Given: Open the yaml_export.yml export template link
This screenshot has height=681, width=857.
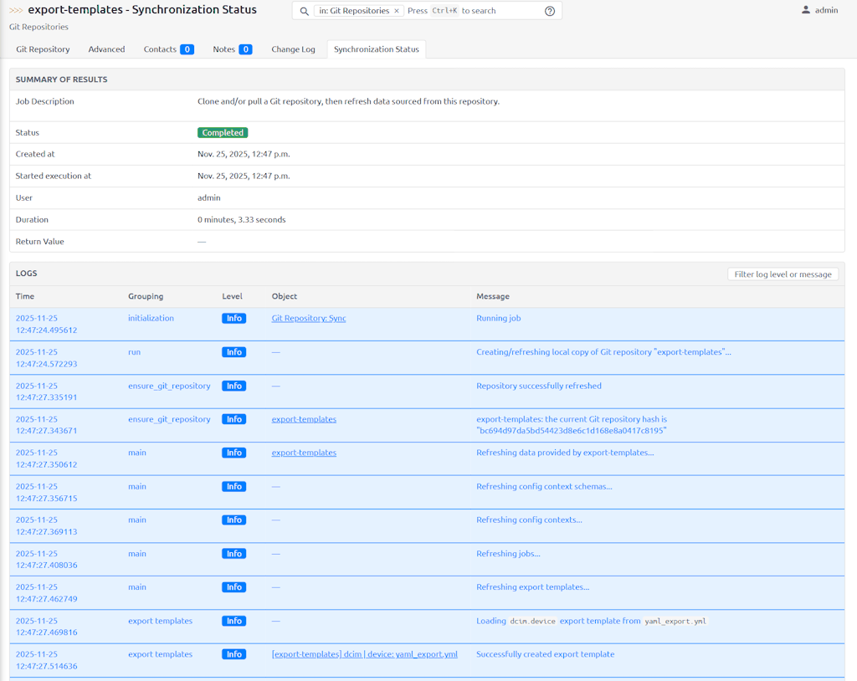Looking at the screenshot, I should [364, 654].
